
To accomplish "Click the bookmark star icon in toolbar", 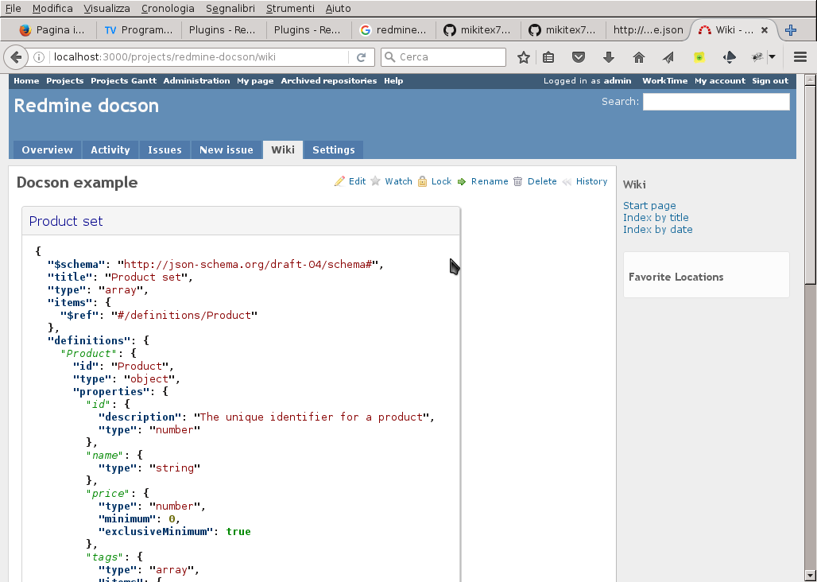I will pyautogui.click(x=524, y=57).
